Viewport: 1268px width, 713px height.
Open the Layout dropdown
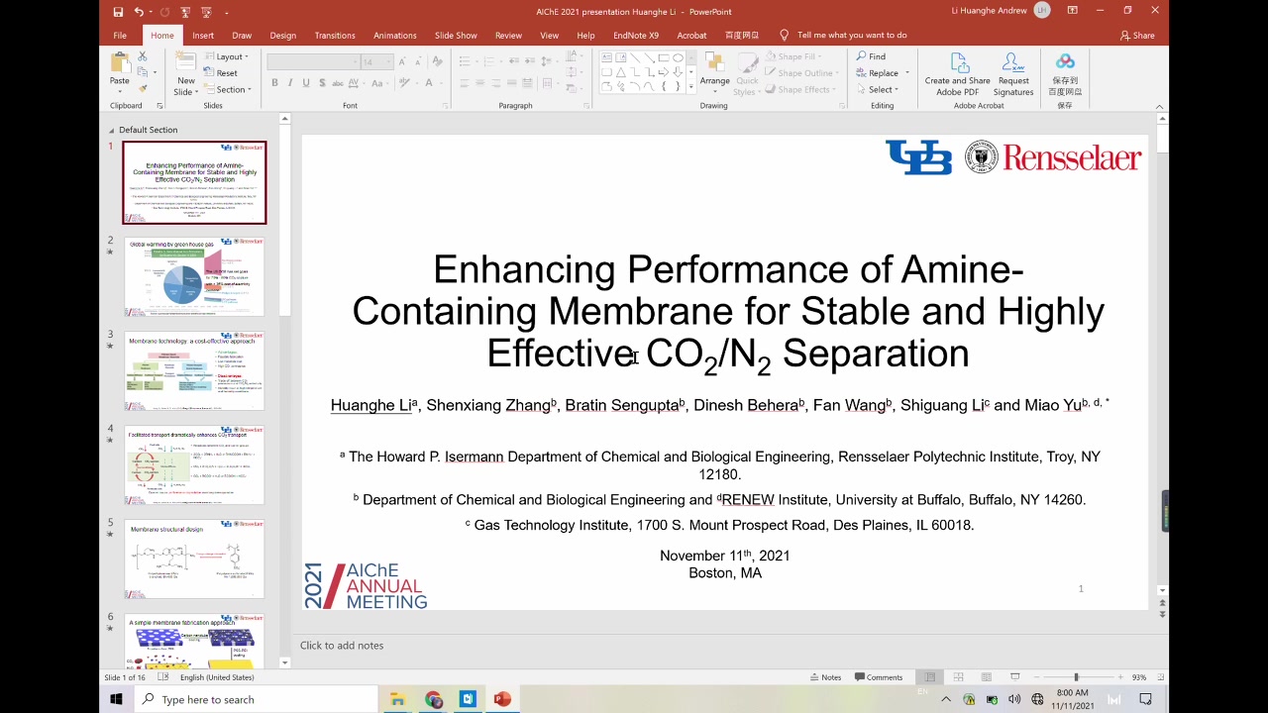[228, 56]
